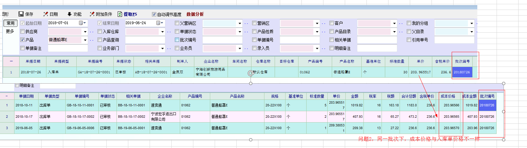Click the 提取F5 refresh icon
This screenshot has height=148, width=527.
tap(120, 14)
